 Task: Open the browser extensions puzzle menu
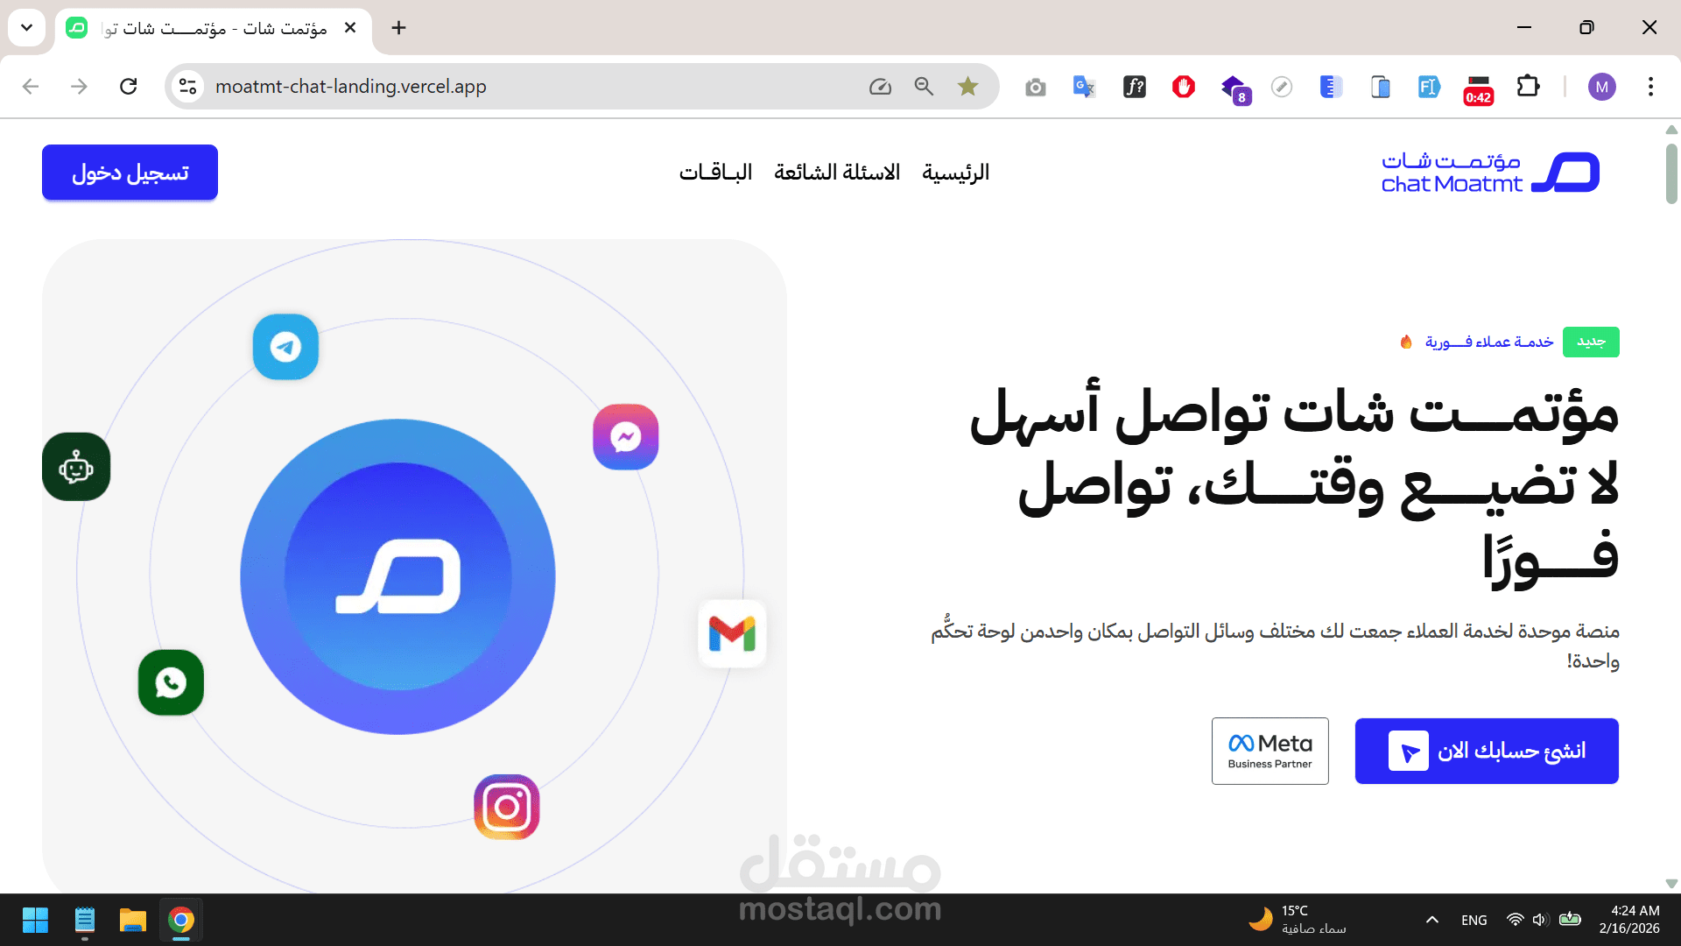click(1529, 86)
